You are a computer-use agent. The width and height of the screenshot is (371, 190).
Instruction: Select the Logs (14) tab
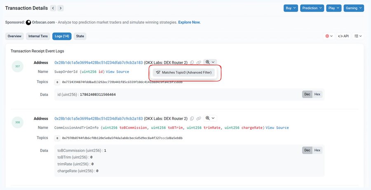click(x=62, y=36)
